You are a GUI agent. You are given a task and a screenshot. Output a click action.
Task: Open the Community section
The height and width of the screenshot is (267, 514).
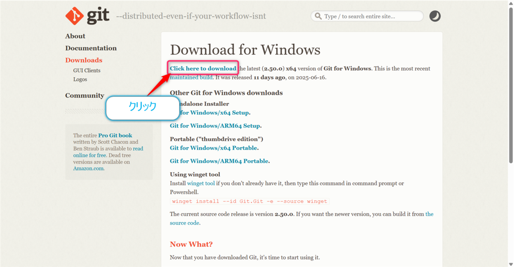click(x=84, y=96)
